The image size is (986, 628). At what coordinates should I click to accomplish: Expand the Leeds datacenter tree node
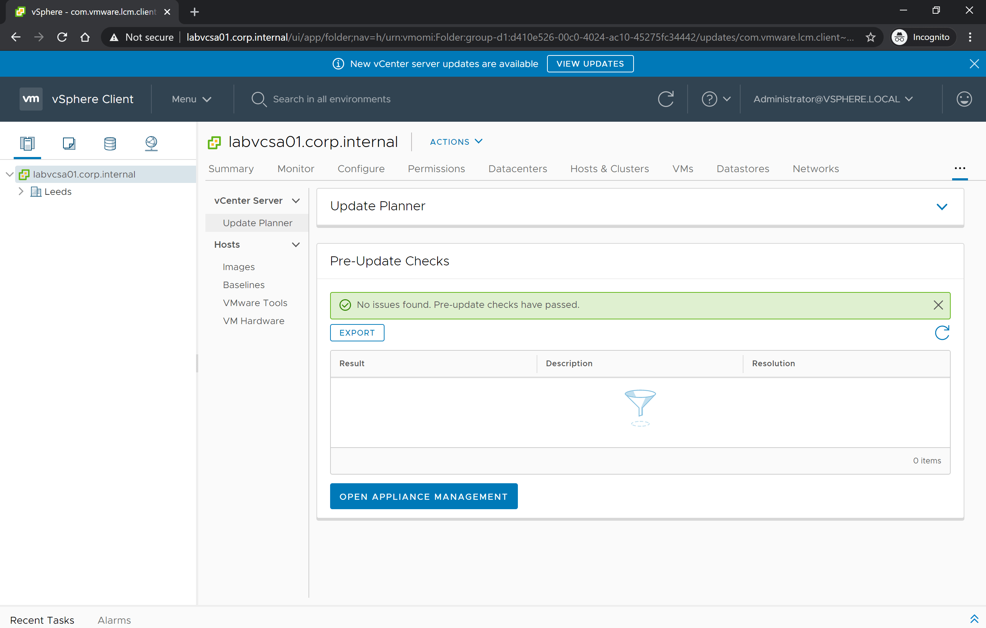(21, 192)
